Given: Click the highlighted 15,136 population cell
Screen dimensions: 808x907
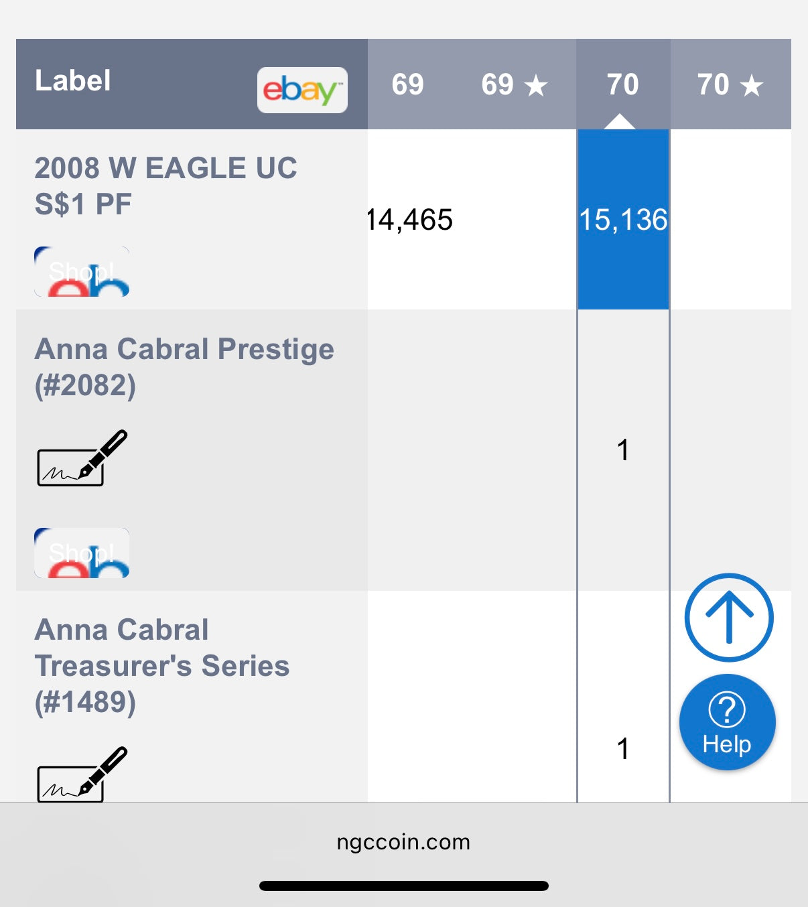Looking at the screenshot, I should 623,220.
